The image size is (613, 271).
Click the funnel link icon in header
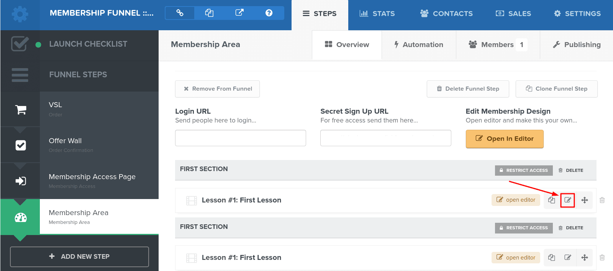(x=180, y=13)
